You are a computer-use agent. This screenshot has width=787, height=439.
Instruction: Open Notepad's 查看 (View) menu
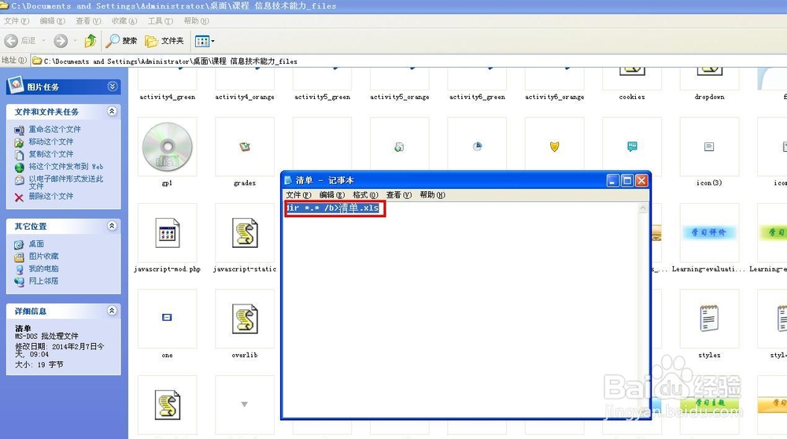[x=399, y=194]
